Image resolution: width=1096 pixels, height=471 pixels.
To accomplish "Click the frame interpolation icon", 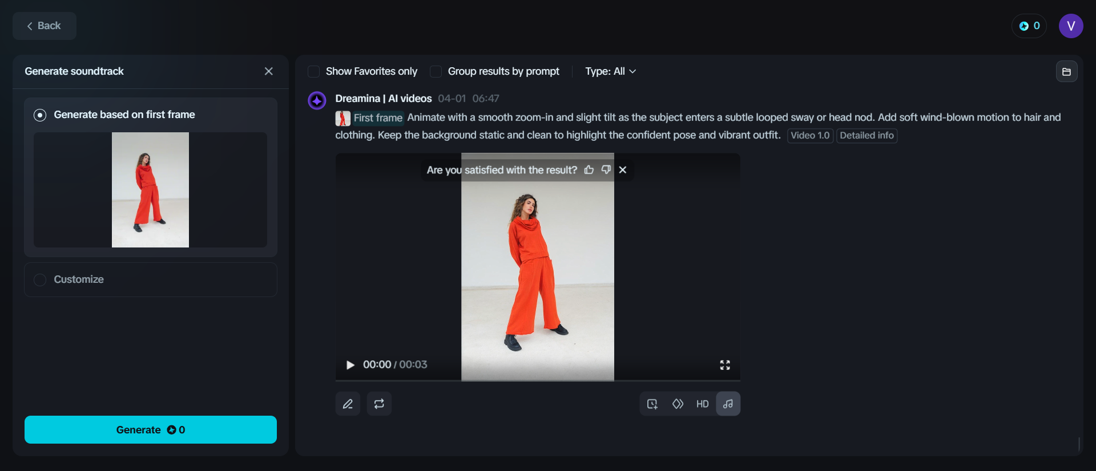I will [678, 404].
